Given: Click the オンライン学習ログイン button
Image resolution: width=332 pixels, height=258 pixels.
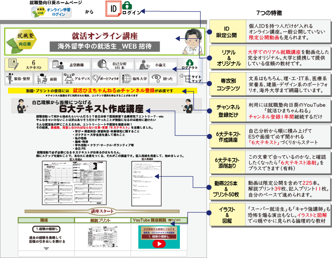Looking at the screenshot, I should click(52, 12).
